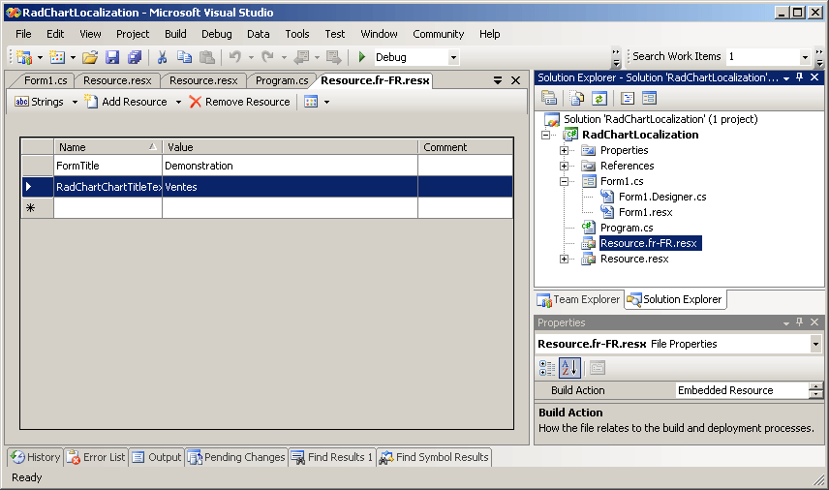
Task: Start debugging with green play icon
Action: (x=362, y=57)
